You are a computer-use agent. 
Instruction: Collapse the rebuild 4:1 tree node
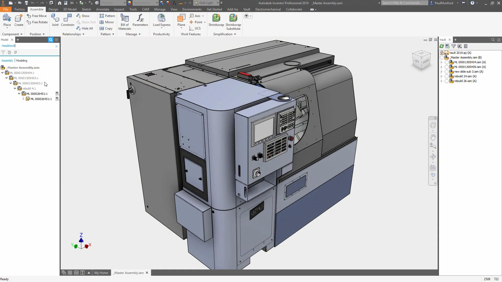15,89
